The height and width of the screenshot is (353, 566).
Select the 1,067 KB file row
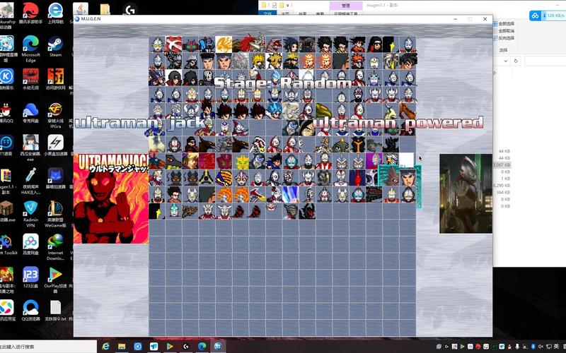(x=504, y=165)
